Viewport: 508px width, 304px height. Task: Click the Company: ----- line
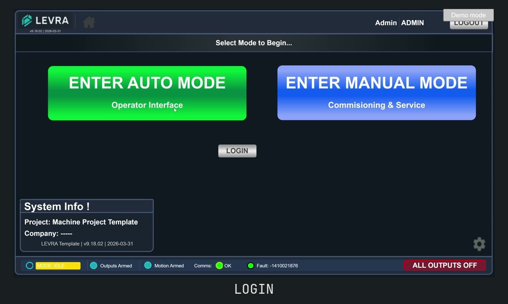click(48, 233)
